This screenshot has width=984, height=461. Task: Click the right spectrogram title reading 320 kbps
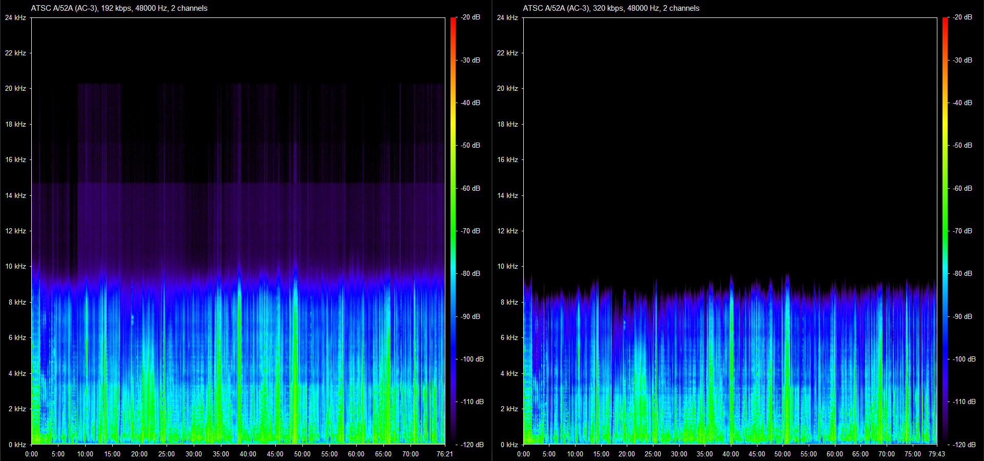[x=611, y=8]
